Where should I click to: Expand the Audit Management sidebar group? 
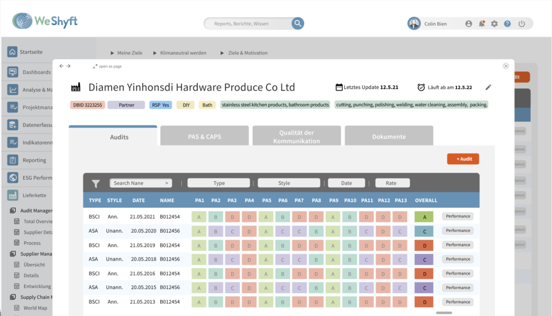pyautogui.click(x=31, y=210)
